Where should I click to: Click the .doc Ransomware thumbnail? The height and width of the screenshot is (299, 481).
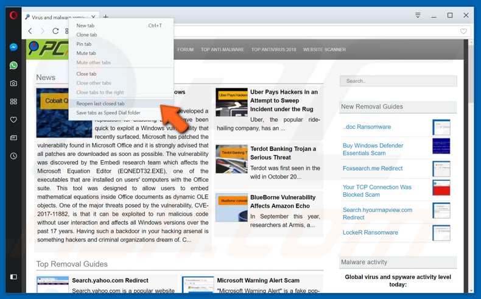(x=441, y=127)
